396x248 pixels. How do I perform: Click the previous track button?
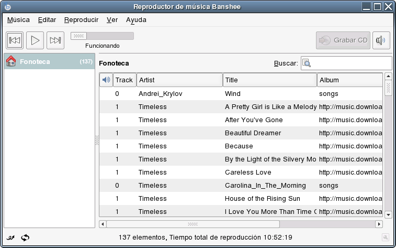(15, 40)
